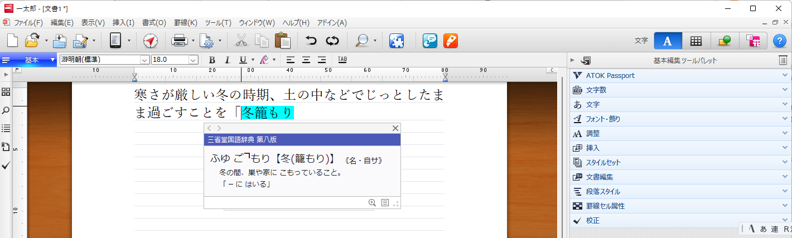Click the blue puzzle piece add-in icon
The height and width of the screenshot is (238, 792).
pyautogui.click(x=396, y=41)
